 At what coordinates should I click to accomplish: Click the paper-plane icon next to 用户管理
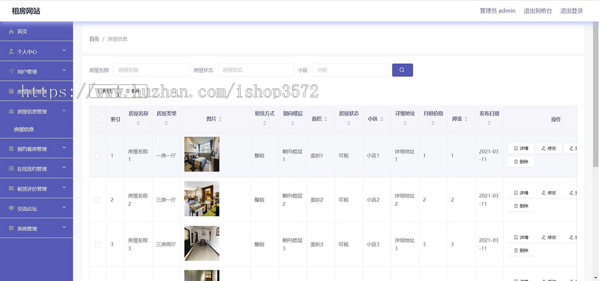(11, 71)
